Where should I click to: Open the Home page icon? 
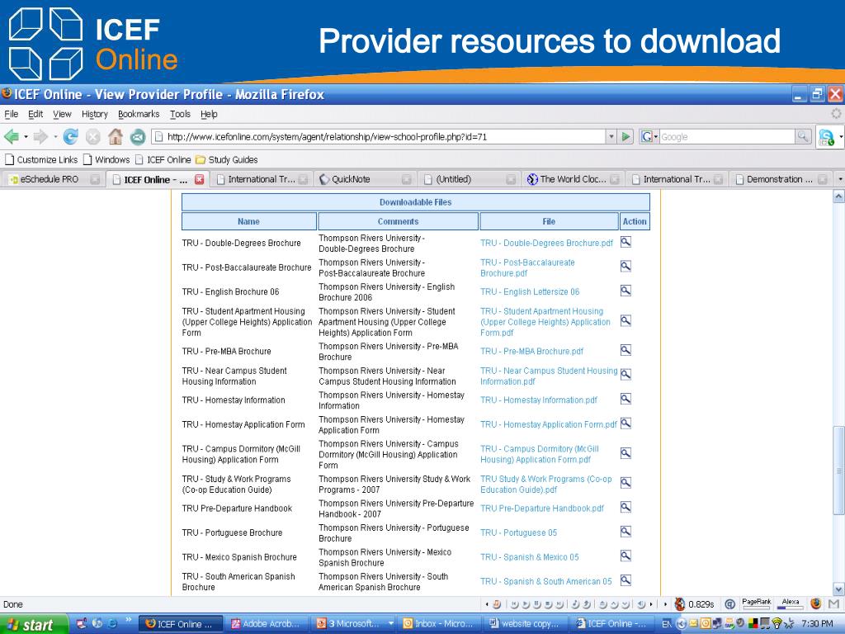coord(116,137)
